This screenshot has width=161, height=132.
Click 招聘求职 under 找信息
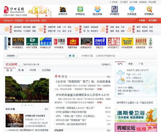click(x=52, y=27)
